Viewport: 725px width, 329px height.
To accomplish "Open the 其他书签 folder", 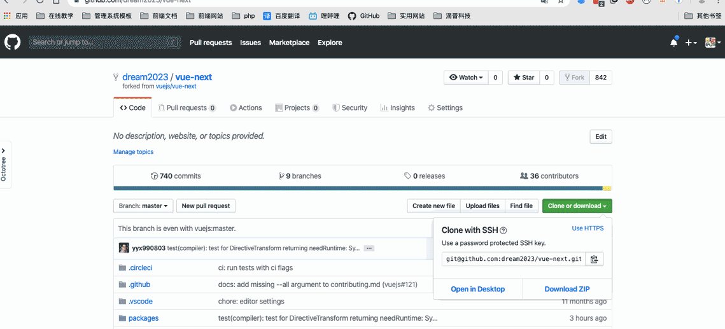I will (702, 16).
